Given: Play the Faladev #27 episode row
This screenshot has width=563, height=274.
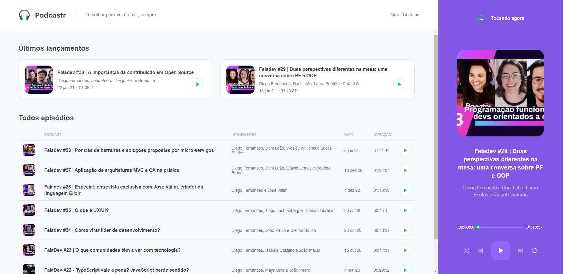Looking at the screenshot, I should tap(405, 170).
